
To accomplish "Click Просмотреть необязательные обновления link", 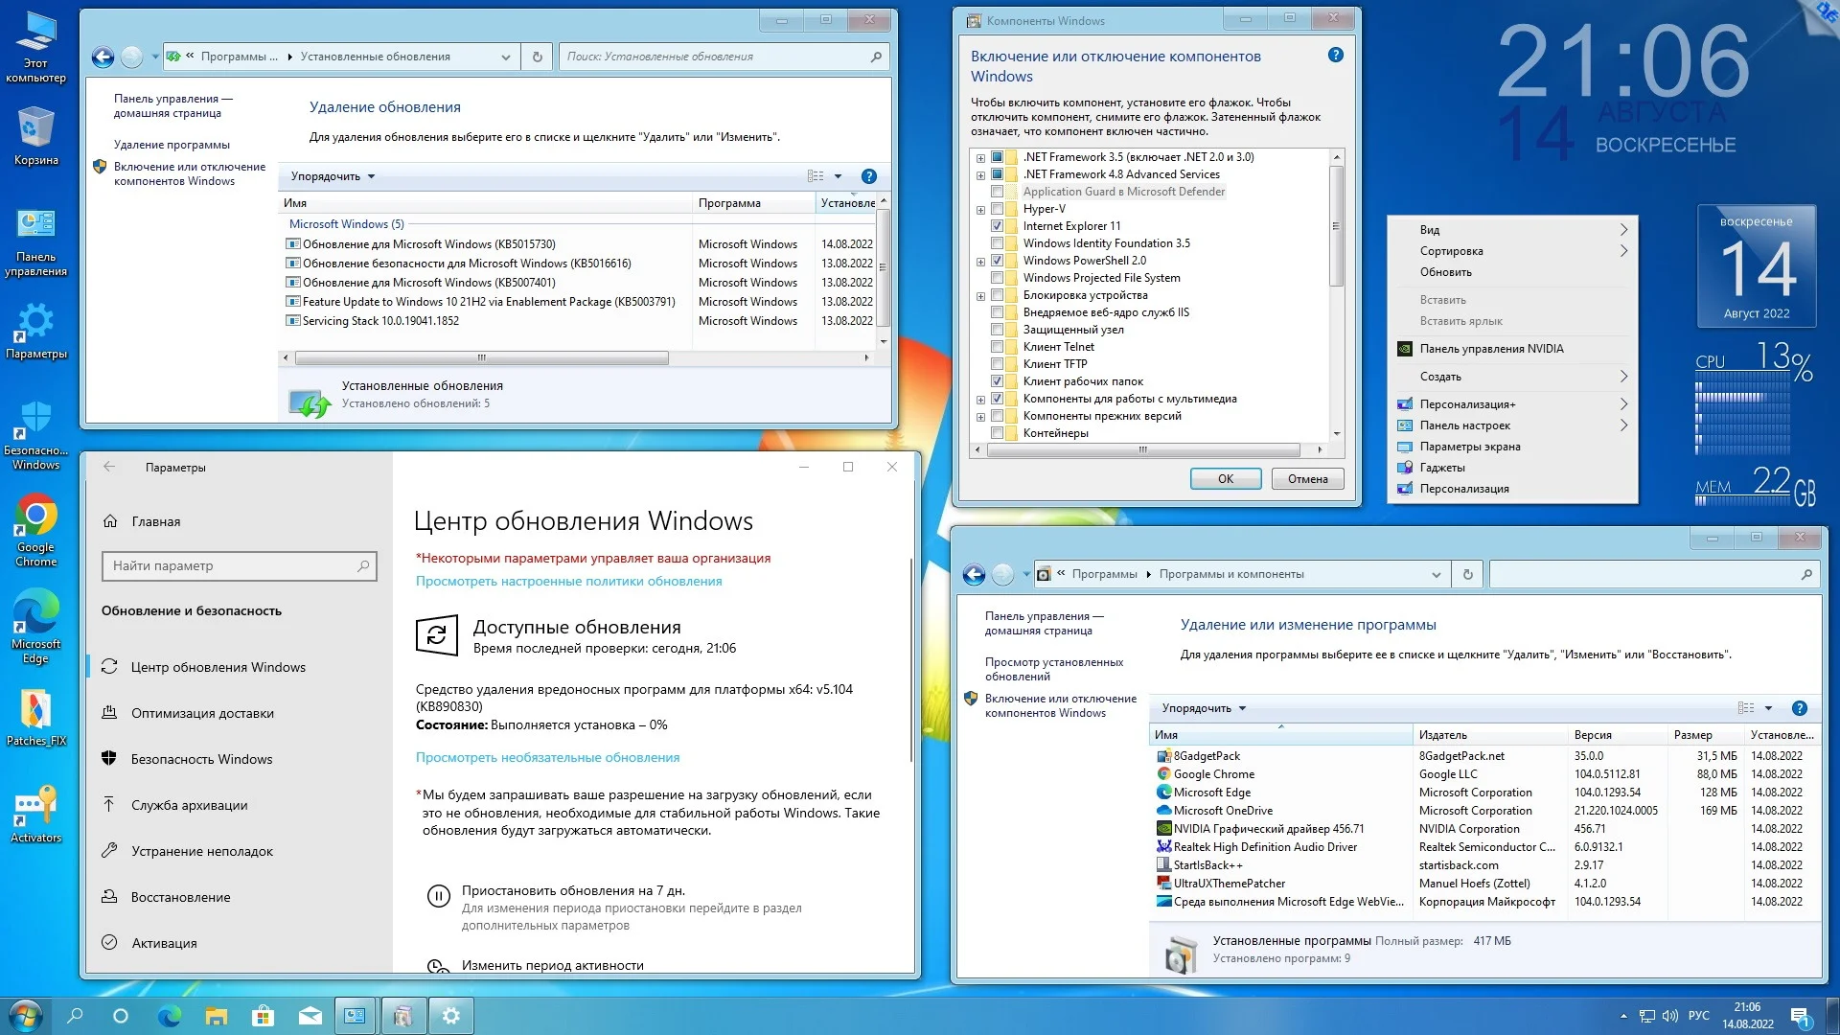I will click(x=547, y=756).
